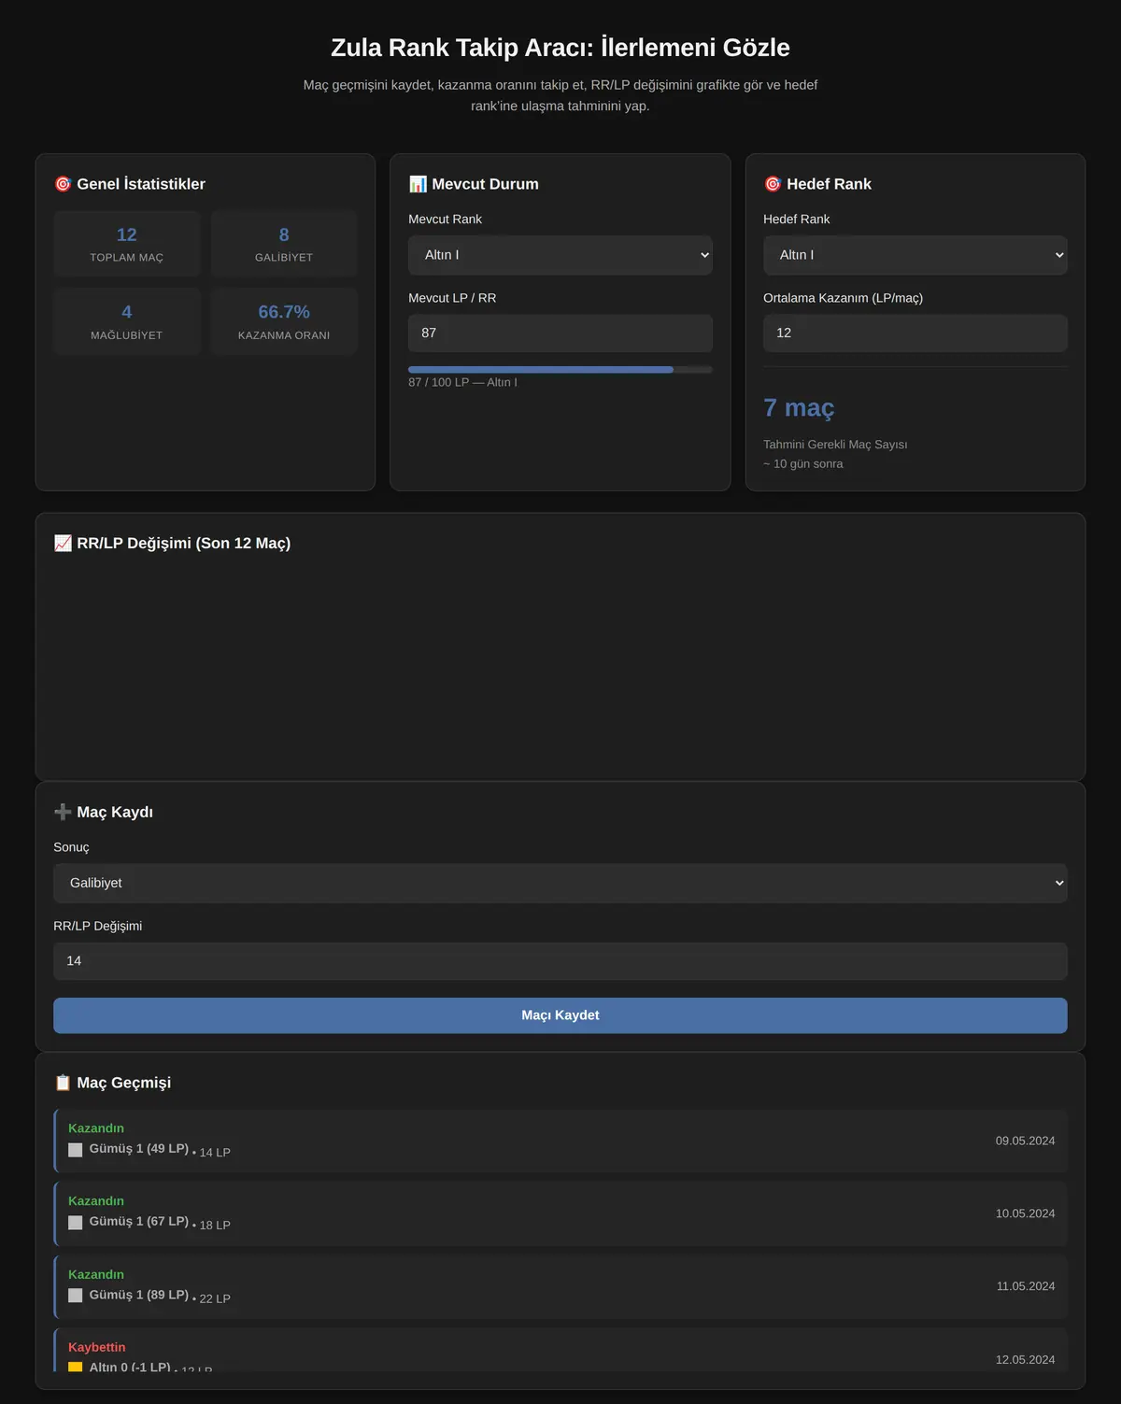Click the 66.7% Kazanma Oranı stat
The image size is (1121, 1404).
[x=284, y=321]
